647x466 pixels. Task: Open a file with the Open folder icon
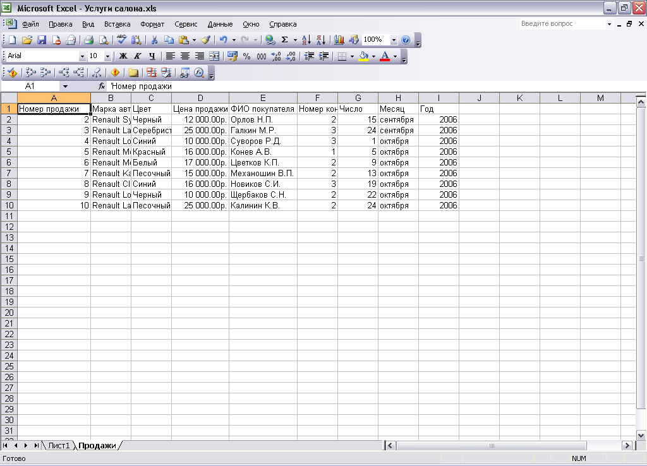27,40
